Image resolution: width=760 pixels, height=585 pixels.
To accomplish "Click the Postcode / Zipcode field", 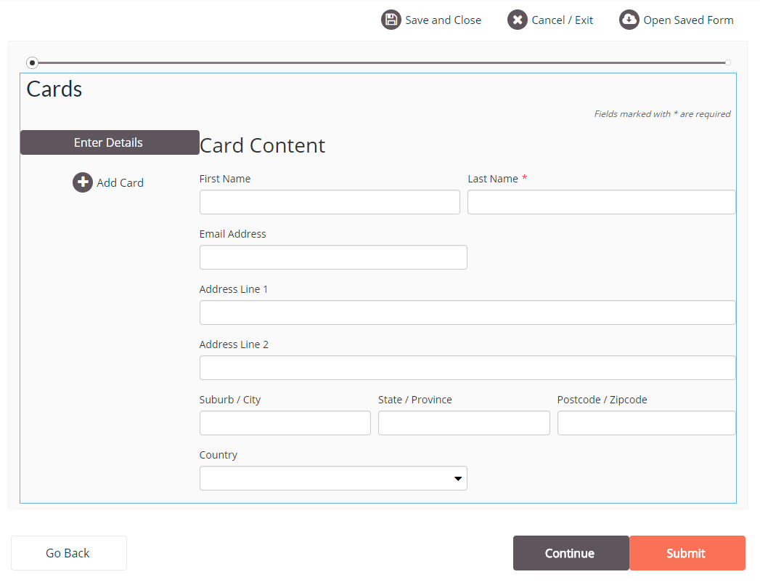I will (x=646, y=423).
